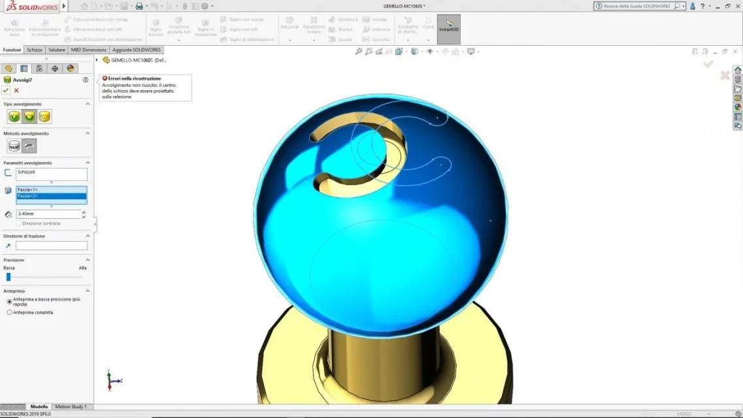Image resolution: width=743 pixels, height=418 pixels.
Task: Collapse the Direzione di trazione section
Action: point(88,236)
